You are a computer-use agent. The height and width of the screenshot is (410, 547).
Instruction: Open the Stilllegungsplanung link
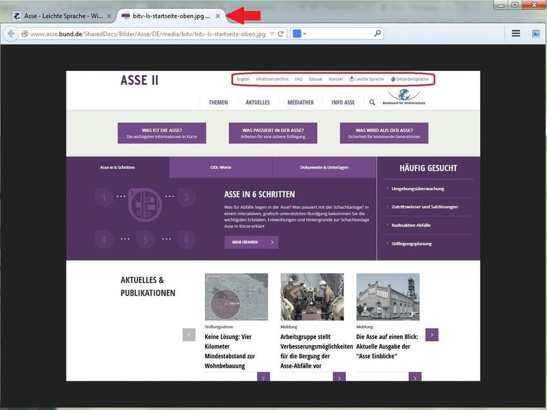point(412,244)
